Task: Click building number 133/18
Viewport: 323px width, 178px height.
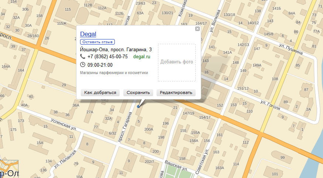Action: (x=229, y=15)
